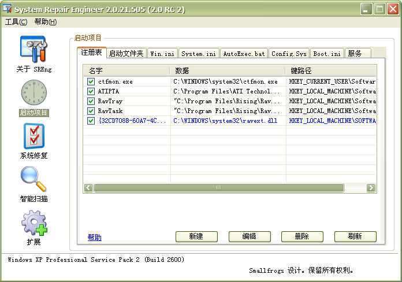This screenshot has width=402, height=282.
Task: Switch to the AutoExec.bat tab
Action: (244, 54)
